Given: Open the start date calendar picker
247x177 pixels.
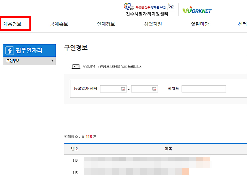Looking at the screenshot, I should click(123, 89).
